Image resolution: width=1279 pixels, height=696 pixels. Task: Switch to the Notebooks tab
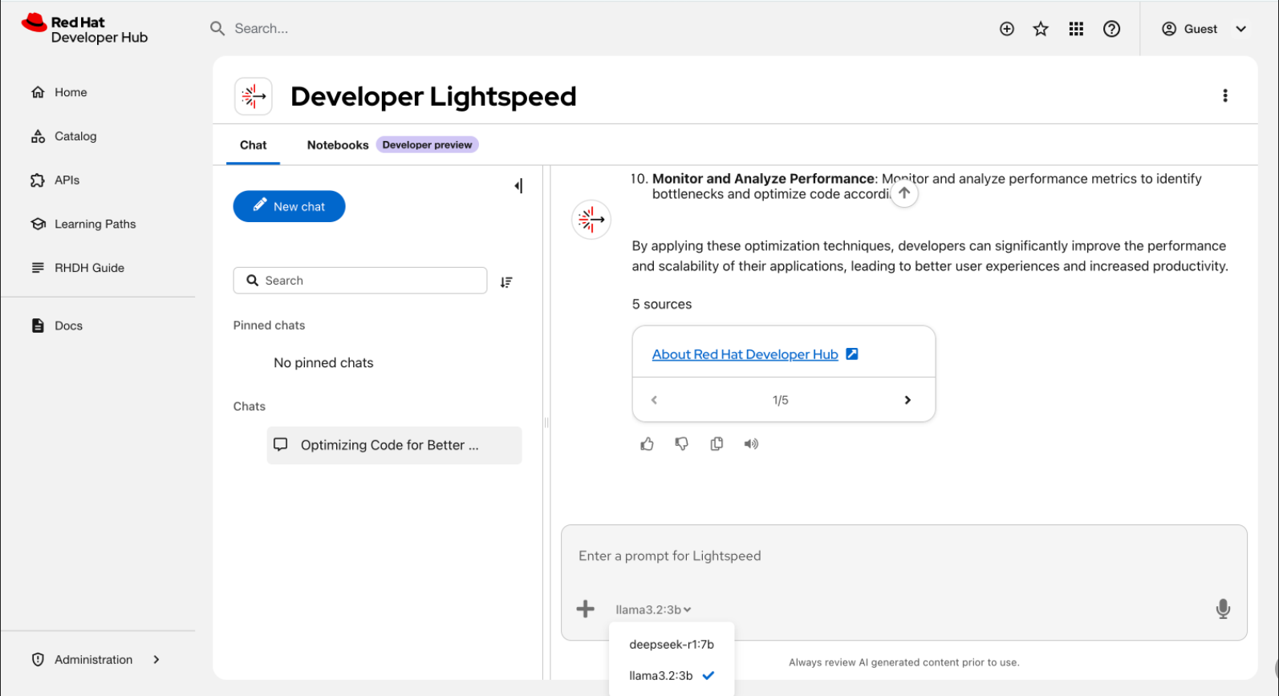tap(338, 145)
